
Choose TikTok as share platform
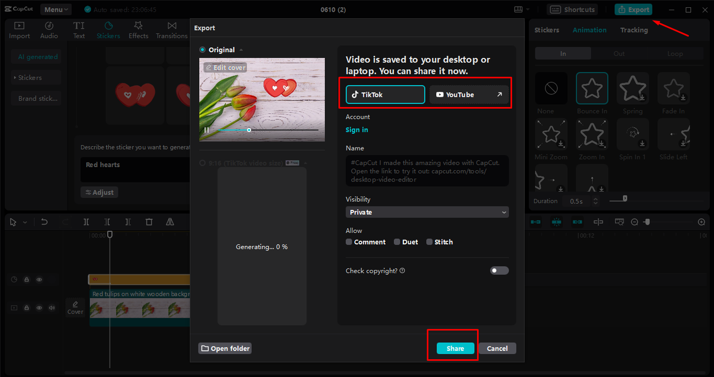385,95
